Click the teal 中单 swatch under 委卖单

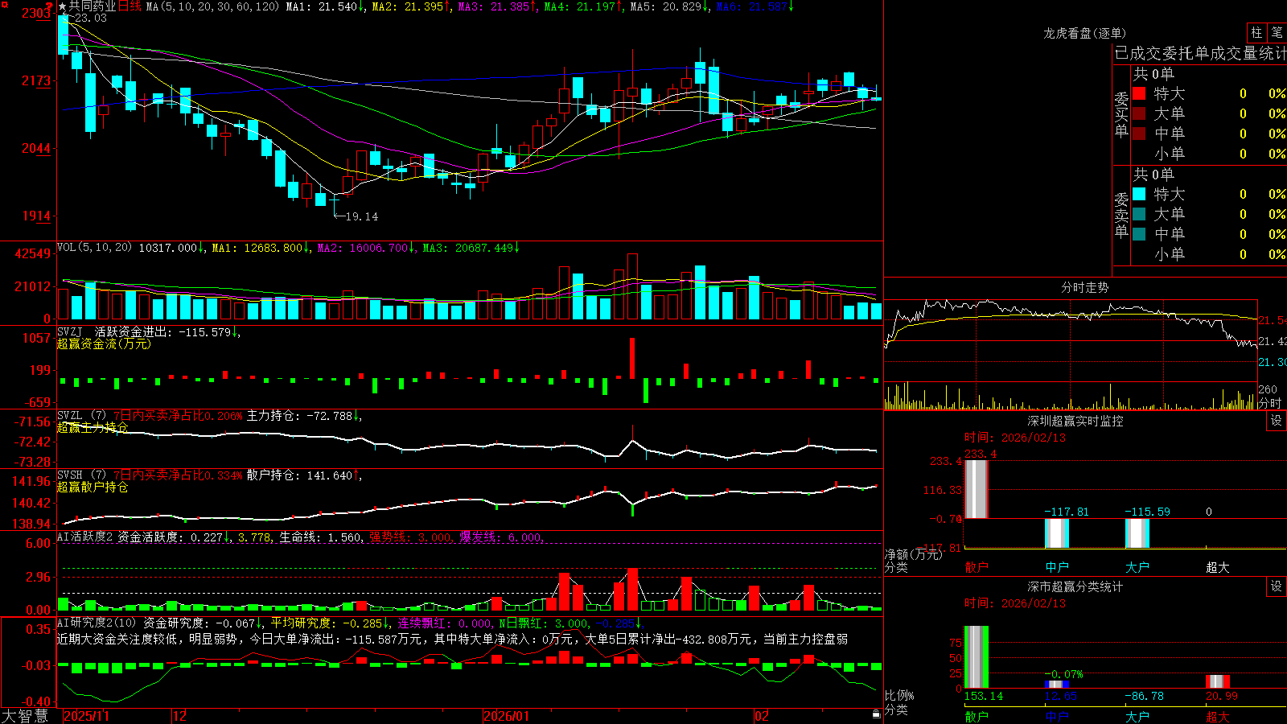point(1139,234)
